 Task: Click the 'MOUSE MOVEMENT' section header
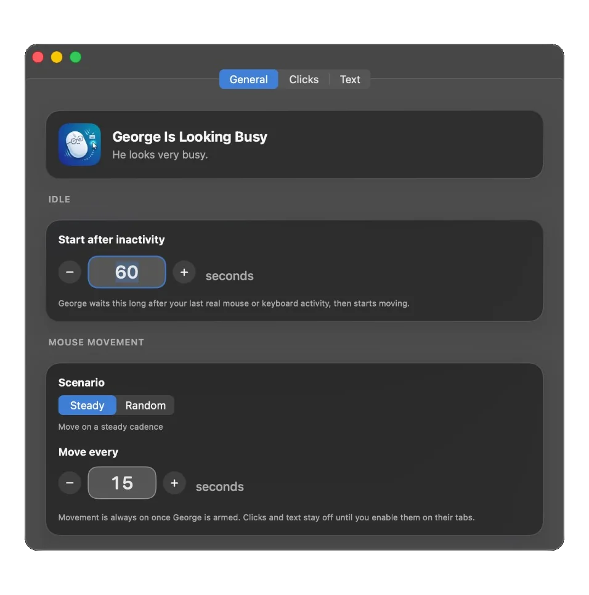[96, 342]
